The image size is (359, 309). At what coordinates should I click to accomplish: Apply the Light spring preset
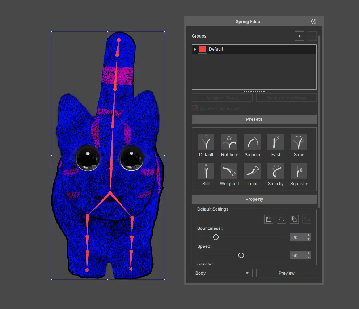252,171
